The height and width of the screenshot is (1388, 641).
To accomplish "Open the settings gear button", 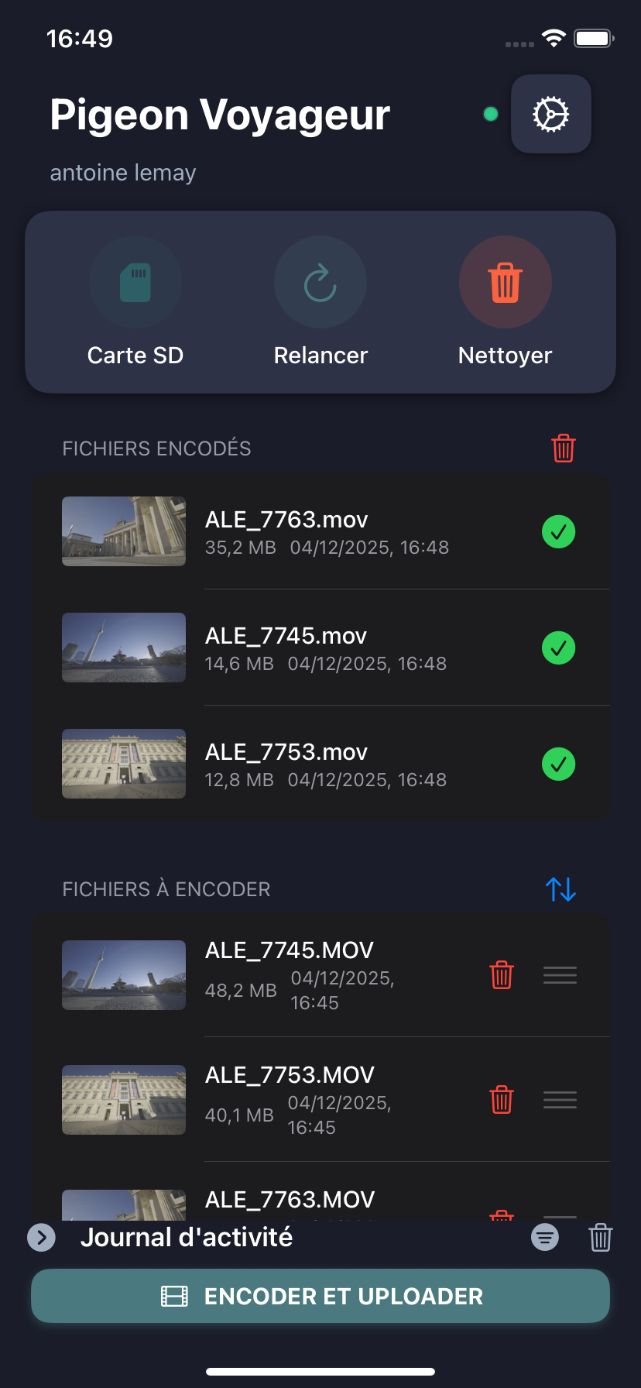I will pyautogui.click(x=550, y=114).
